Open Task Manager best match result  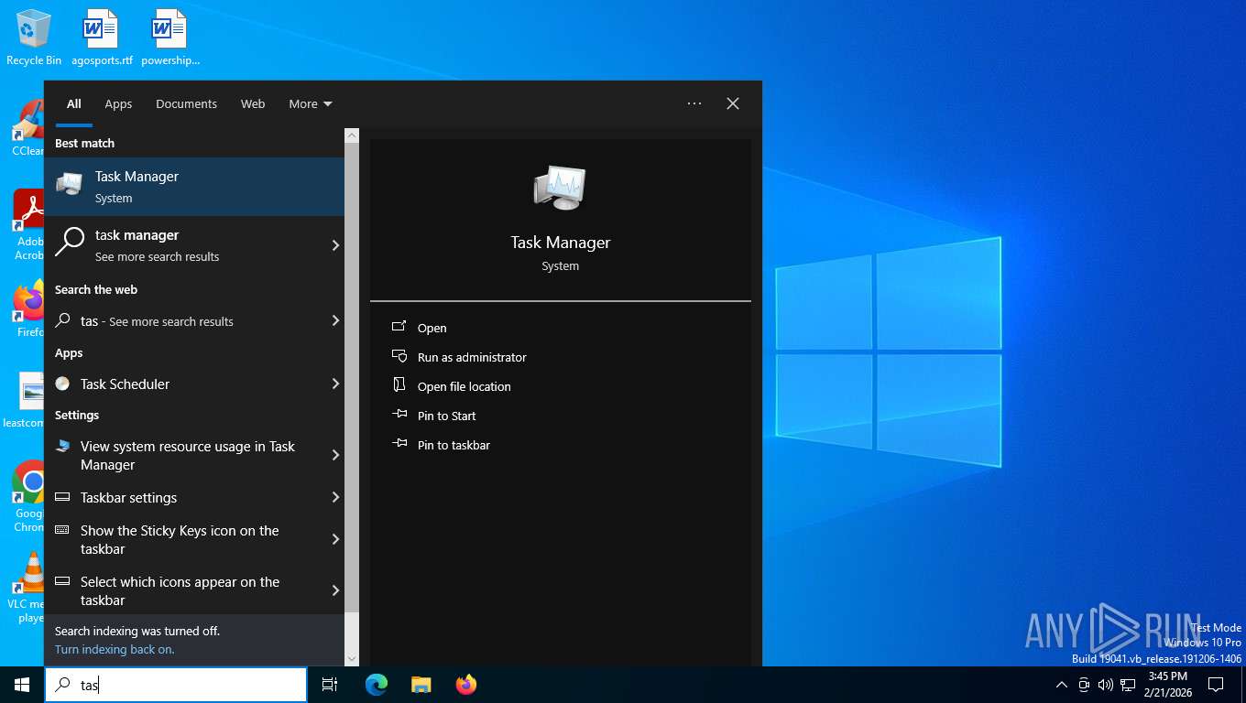point(194,187)
